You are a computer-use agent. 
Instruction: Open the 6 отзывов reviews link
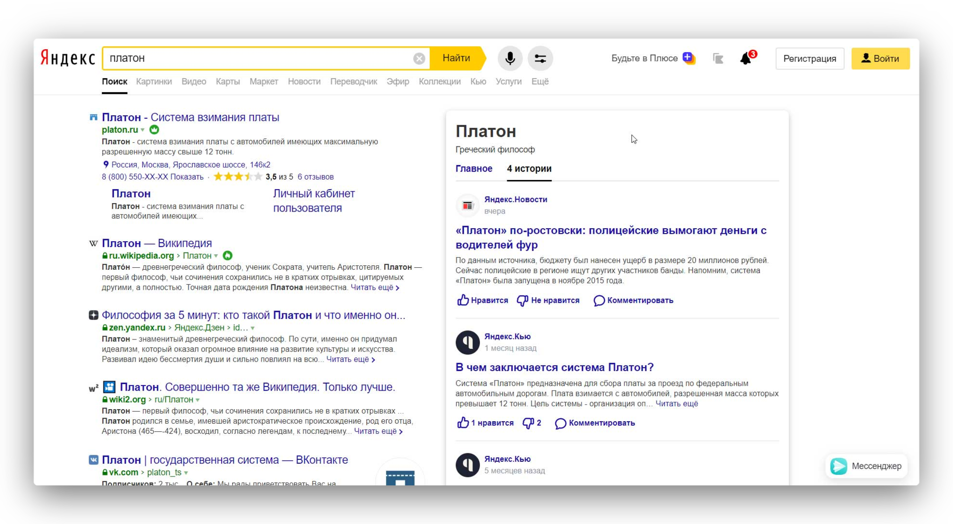(x=315, y=177)
